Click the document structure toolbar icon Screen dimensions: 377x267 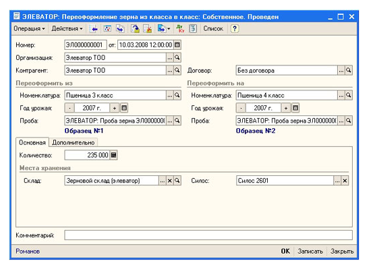click(x=193, y=29)
